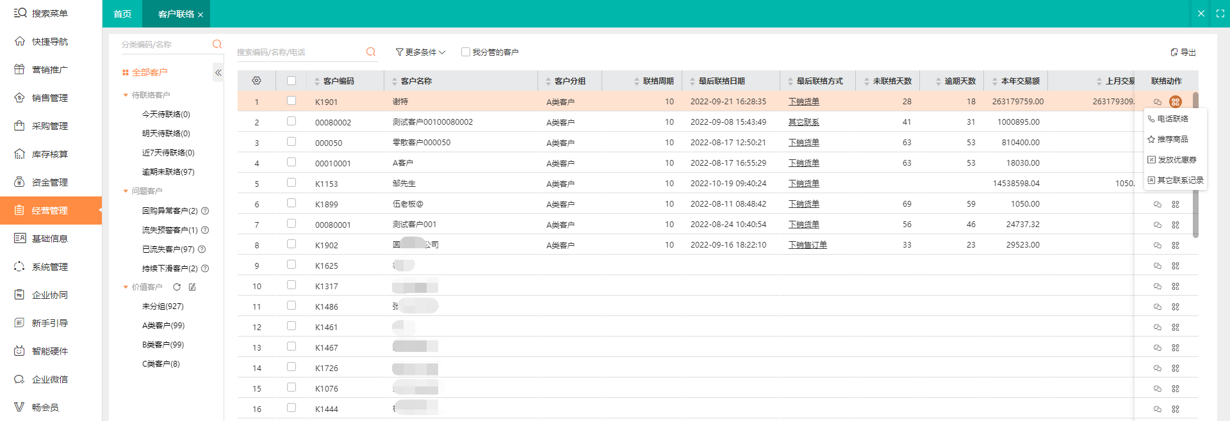The height and width of the screenshot is (421, 1230).
Task: Collapse the 待联络客户 tree group
Action: tap(126, 95)
